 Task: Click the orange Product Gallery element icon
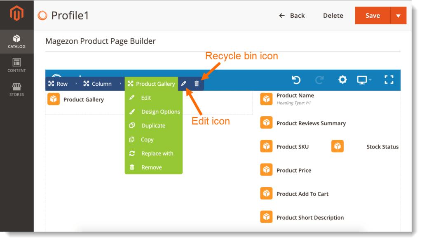click(54, 99)
